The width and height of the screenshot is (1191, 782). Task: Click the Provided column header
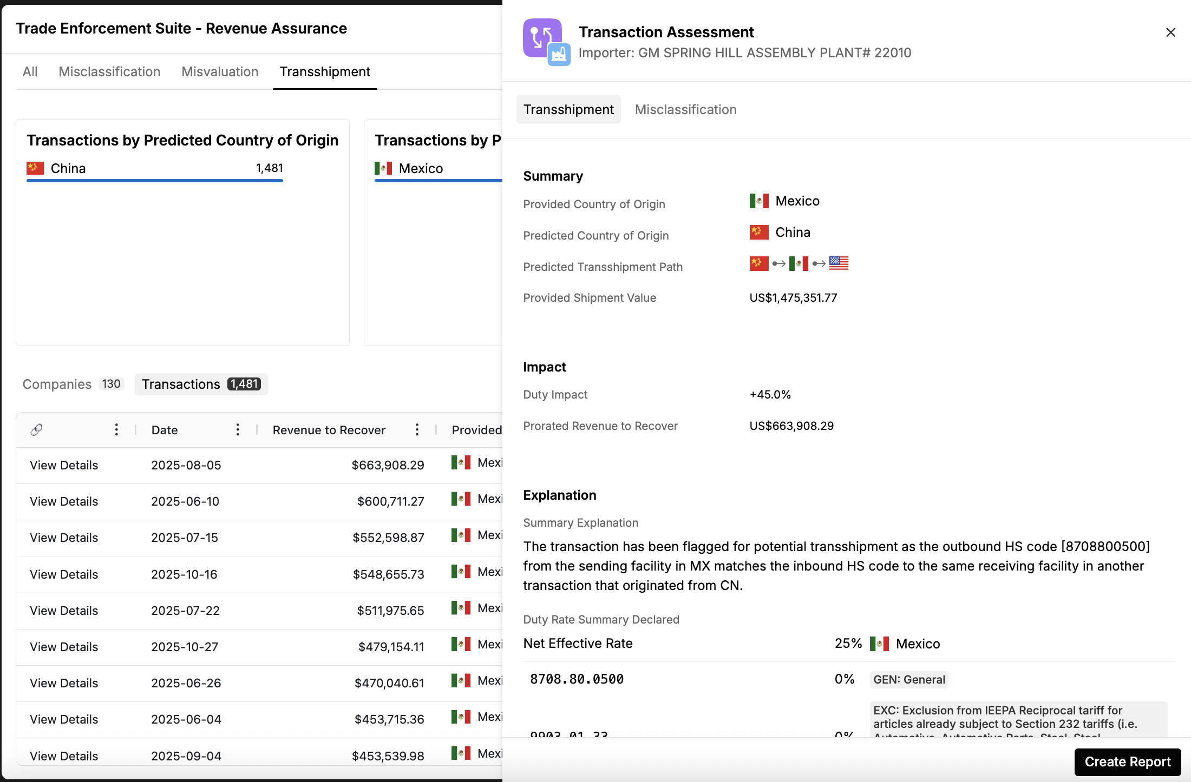pyautogui.click(x=477, y=430)
